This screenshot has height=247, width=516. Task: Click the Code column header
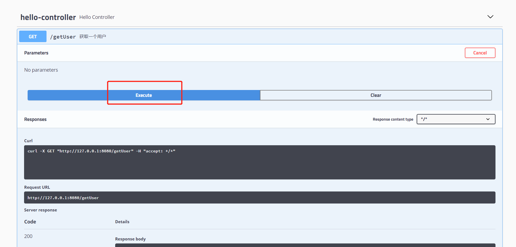click(x=30, y=222)
